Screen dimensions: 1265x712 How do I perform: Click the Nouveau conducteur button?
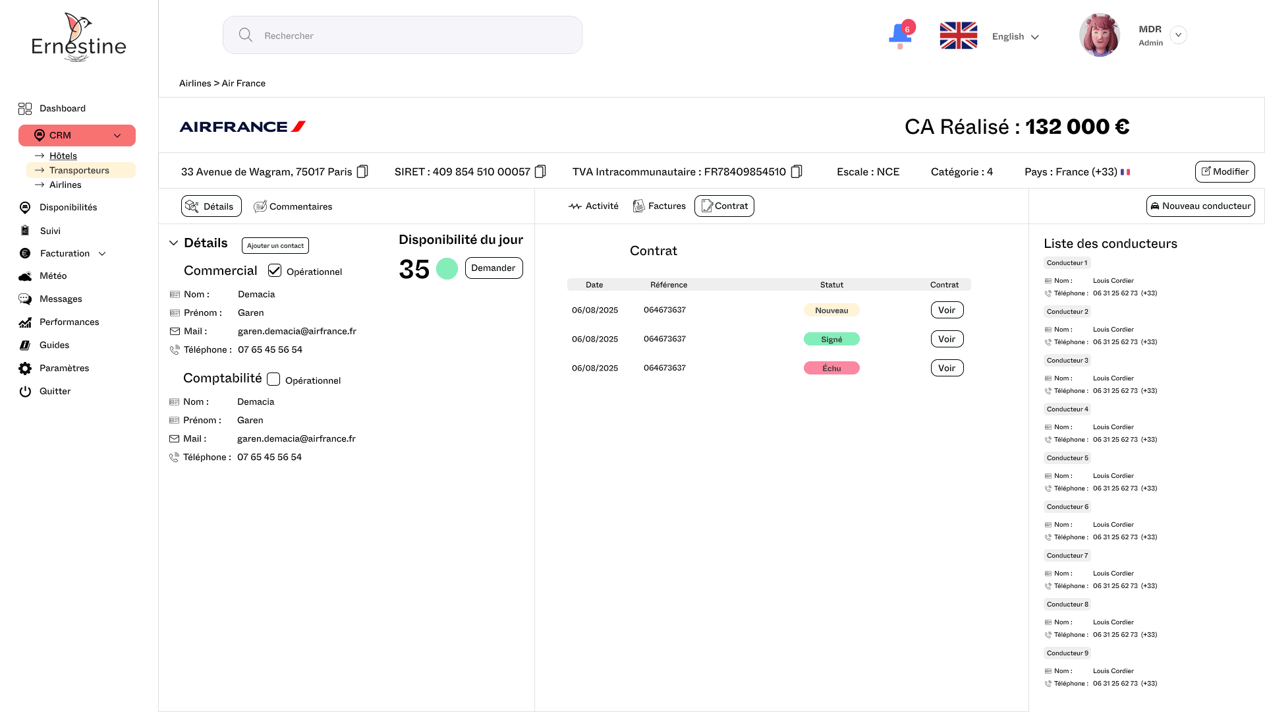[x=1200, y=206]
